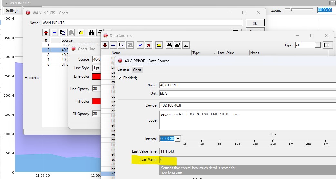Toggle the Enabled checkbox

120,78
